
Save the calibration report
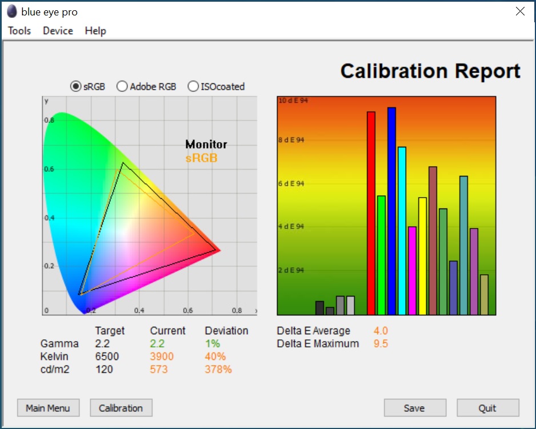click(414, 408)
